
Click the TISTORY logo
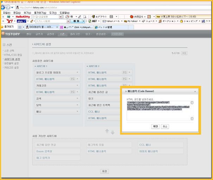[x=11, y=34]
